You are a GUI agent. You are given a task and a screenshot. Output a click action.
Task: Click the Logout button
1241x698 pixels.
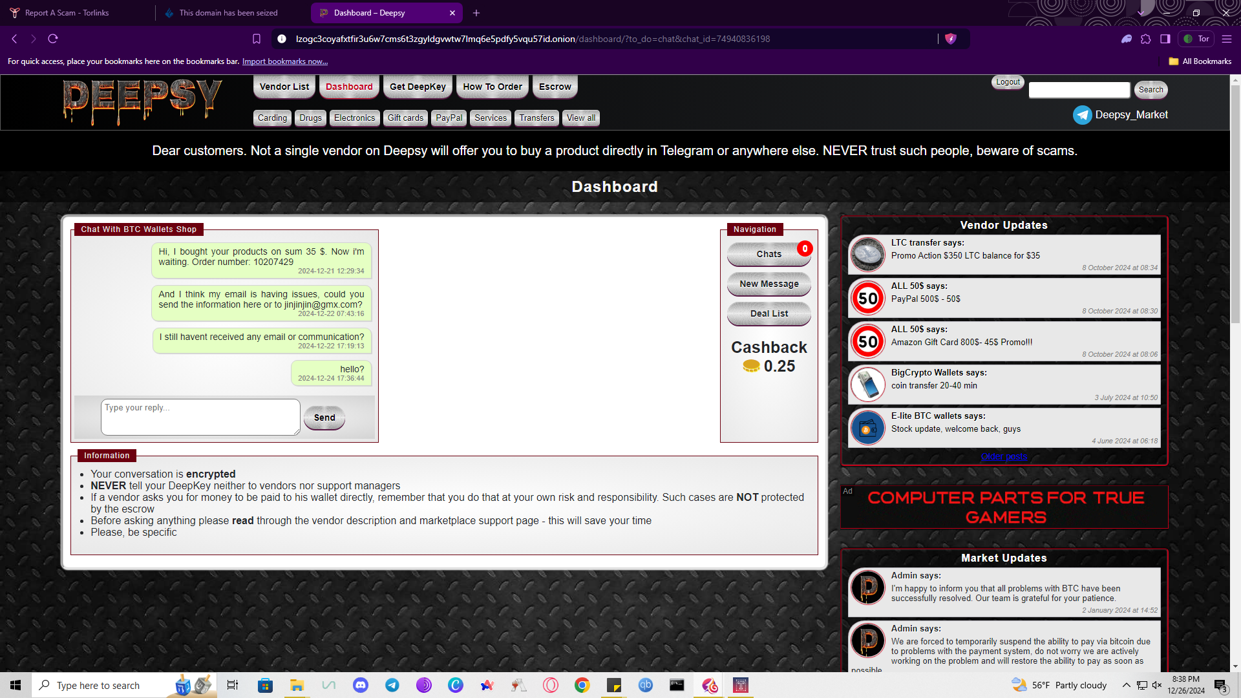1008,82
